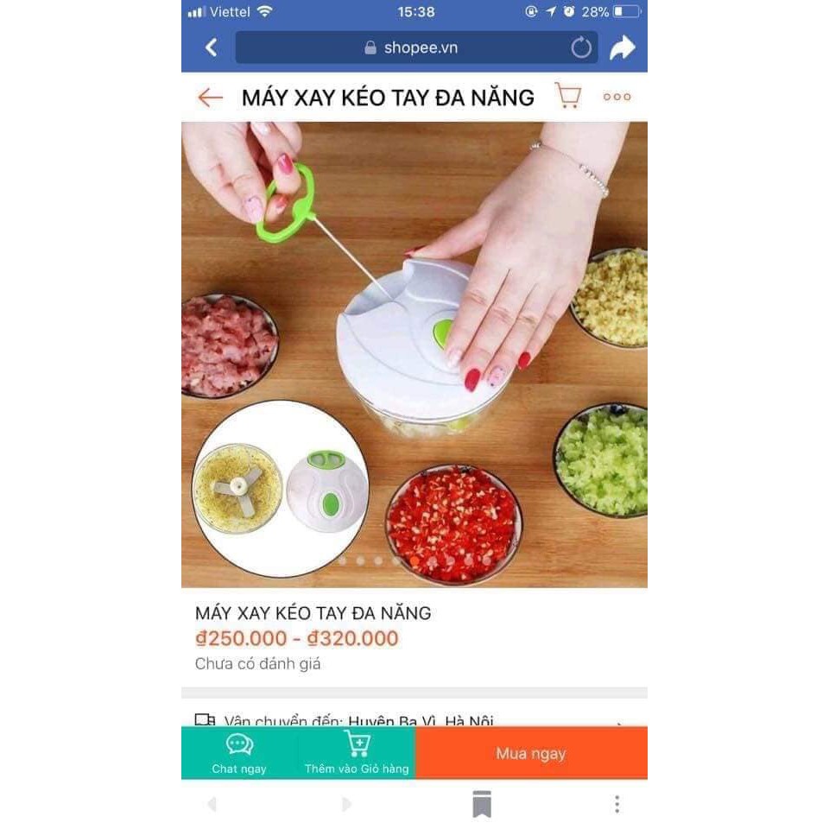Open the vertical dots browser menu

point(617,804)
